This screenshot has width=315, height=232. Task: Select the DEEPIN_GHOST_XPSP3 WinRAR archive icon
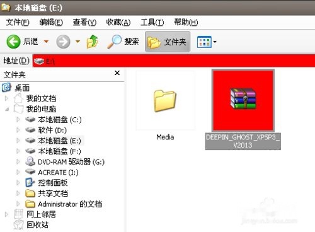click(243, 100)
